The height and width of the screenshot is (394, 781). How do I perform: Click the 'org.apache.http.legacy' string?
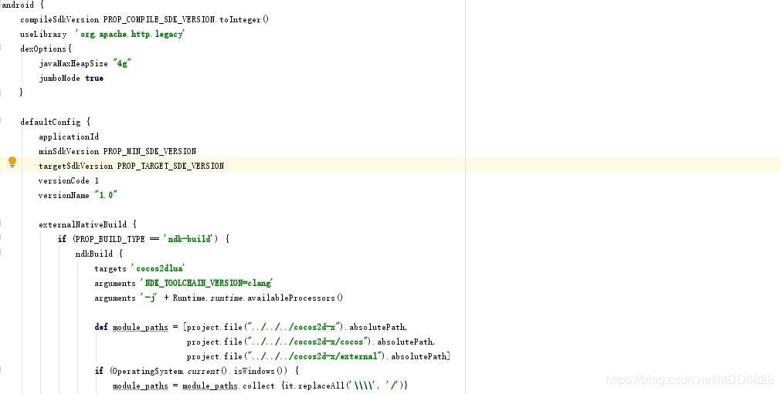click(x=130, y=34)
